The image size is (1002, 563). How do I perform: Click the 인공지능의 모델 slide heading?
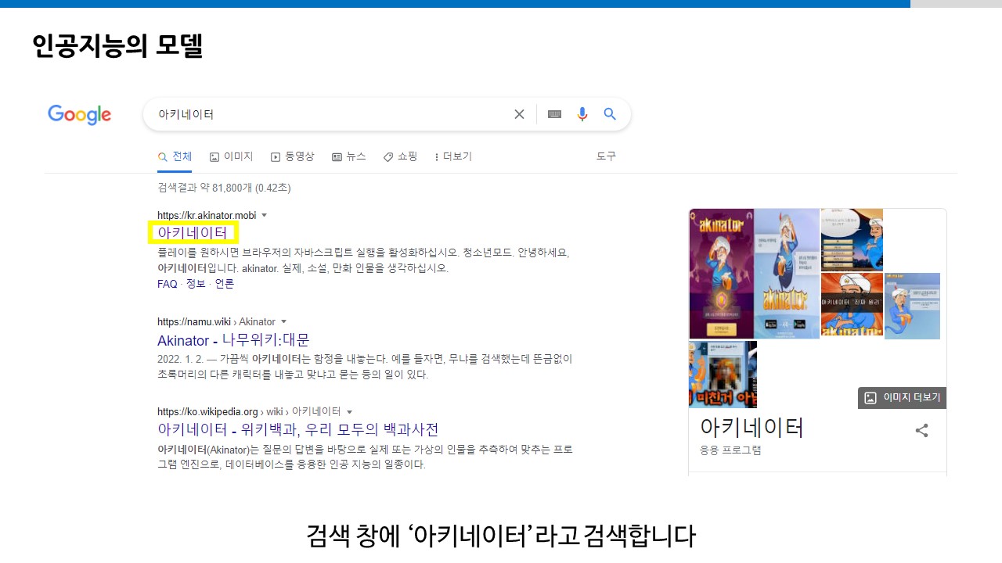click(x=117, y=45)
